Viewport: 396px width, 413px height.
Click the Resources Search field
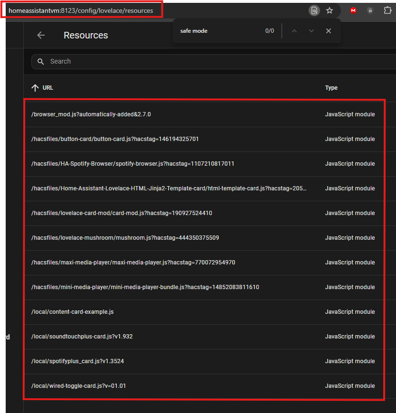(213, 62)
